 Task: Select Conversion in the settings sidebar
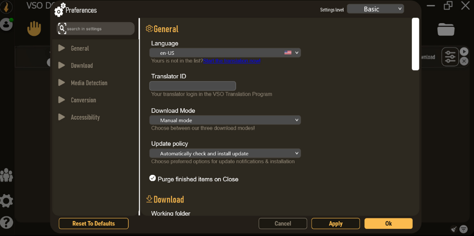pos(84,100)
